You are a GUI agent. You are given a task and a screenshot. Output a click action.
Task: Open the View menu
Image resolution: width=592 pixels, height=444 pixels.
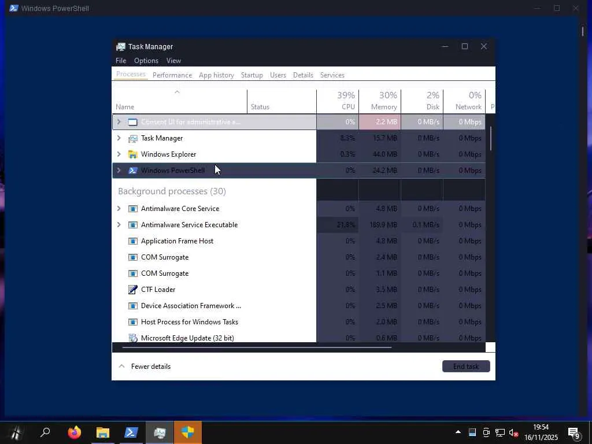pyautogui.click(x=173, y=60)
